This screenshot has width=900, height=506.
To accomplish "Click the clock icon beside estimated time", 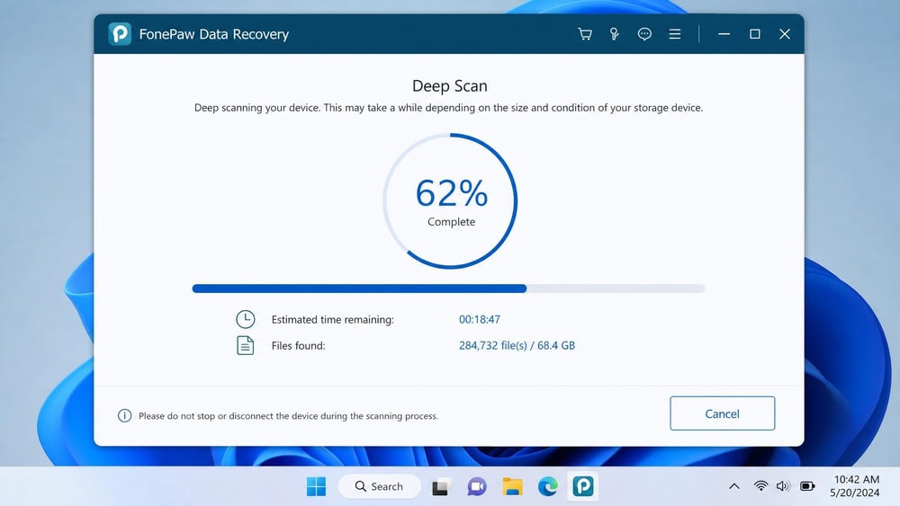I will [245, 319].
